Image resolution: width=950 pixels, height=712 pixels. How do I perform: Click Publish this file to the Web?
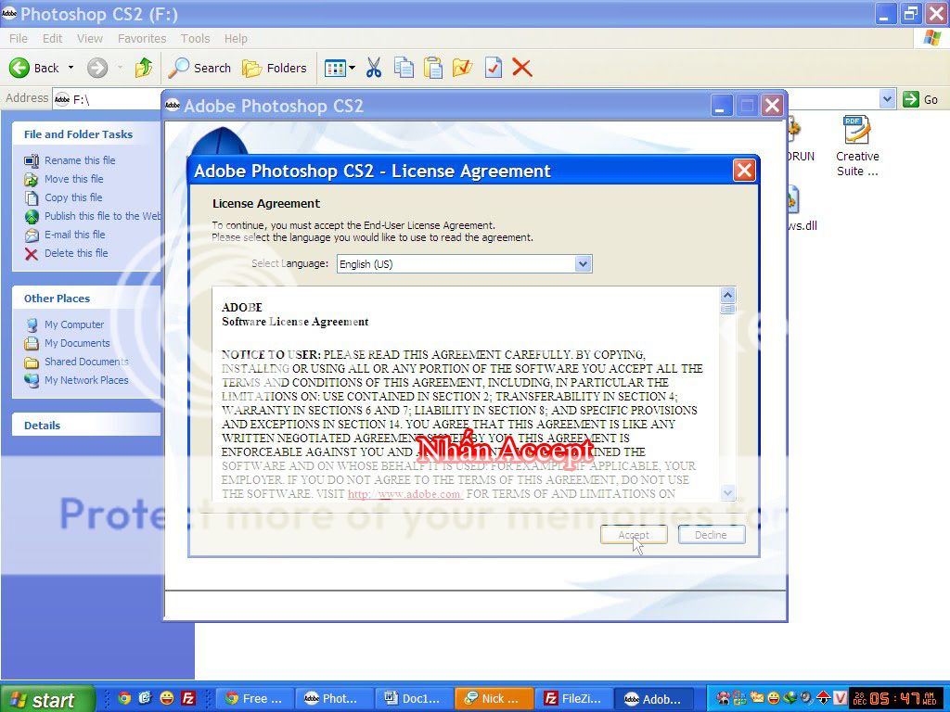pyautogui.click(x=102, y=216)
